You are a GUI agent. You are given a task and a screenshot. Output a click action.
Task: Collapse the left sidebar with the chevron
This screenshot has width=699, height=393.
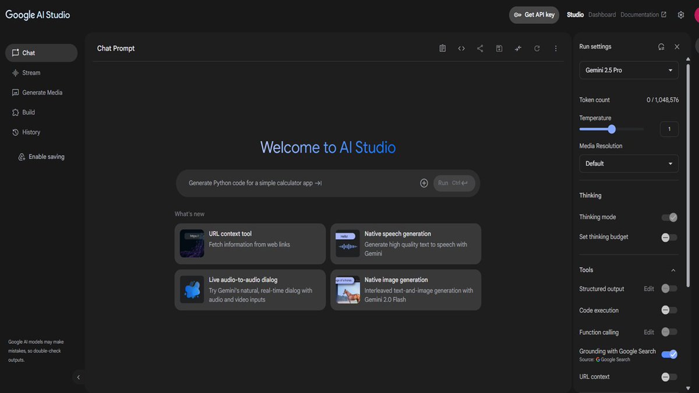tap(79, 377)
